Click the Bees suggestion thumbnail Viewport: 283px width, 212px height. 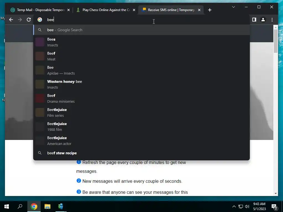pyautogui.click(x=40, y=42)
